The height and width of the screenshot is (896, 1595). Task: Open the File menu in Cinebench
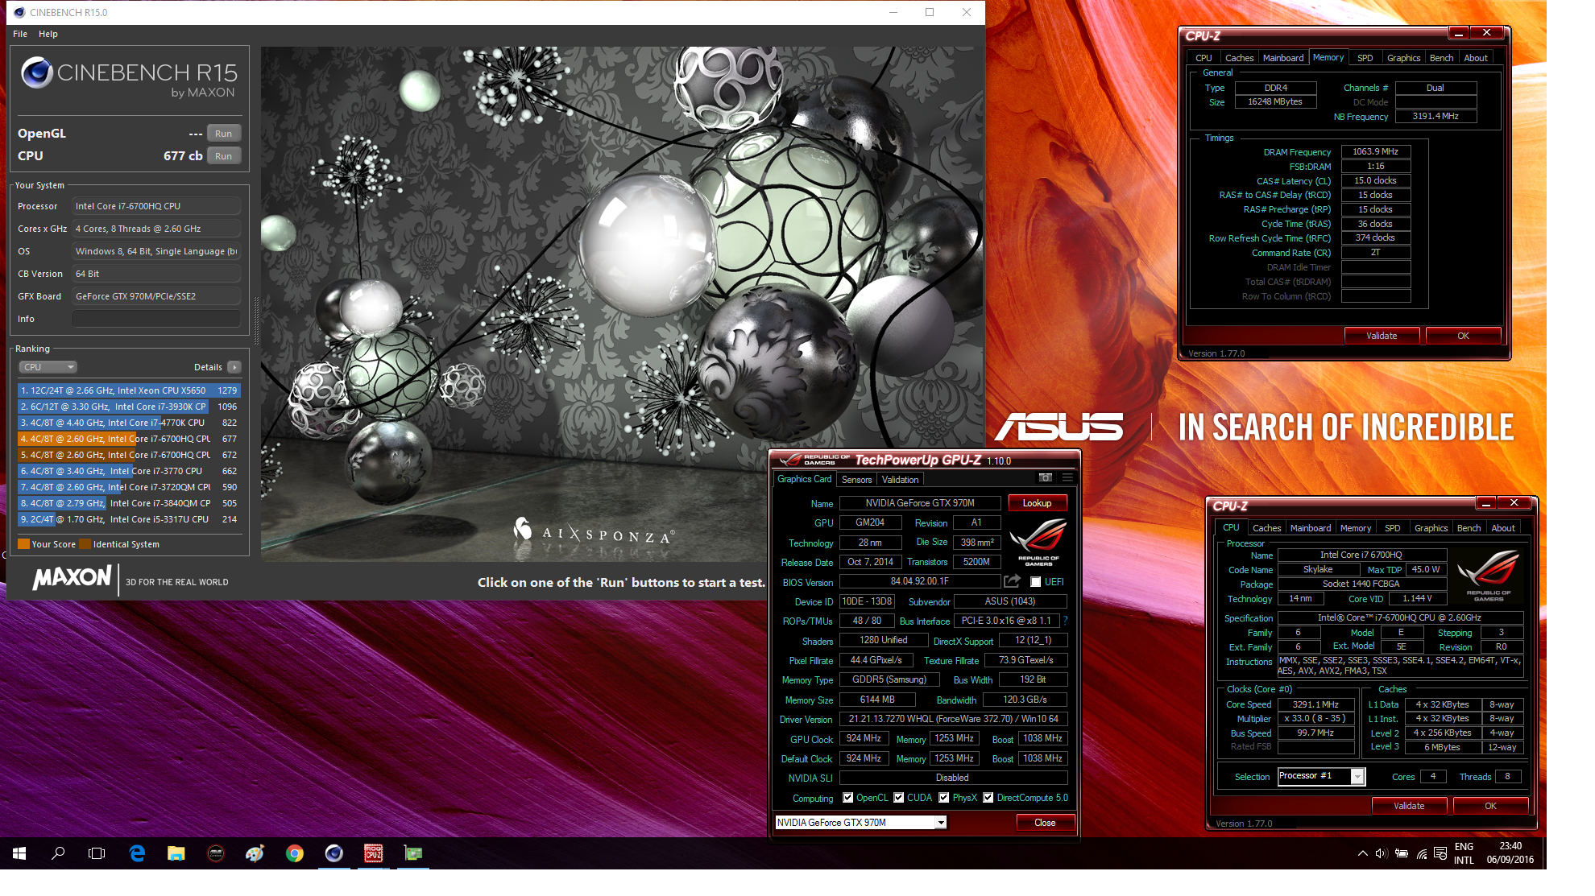tap(20, 34)
